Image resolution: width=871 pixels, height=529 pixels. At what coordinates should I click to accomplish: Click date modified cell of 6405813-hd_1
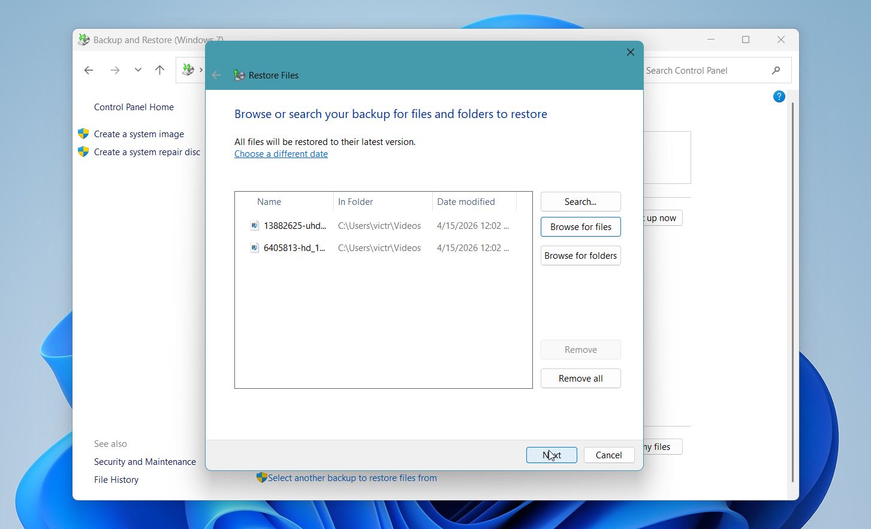tap(473, 248)
